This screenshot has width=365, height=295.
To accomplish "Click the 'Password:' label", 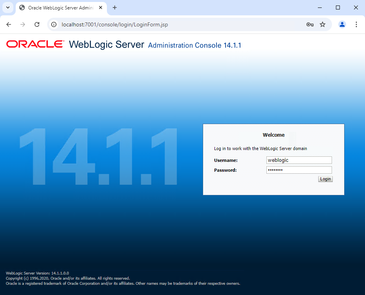I will pos(226,170).
